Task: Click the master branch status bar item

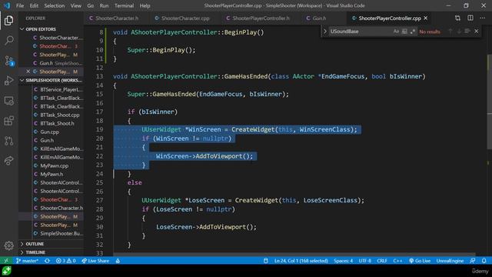Action: tap(28, 261)
